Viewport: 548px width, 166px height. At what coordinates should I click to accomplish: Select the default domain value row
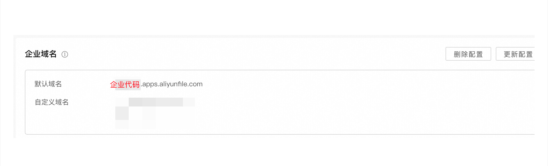click(x=156, y=84)
